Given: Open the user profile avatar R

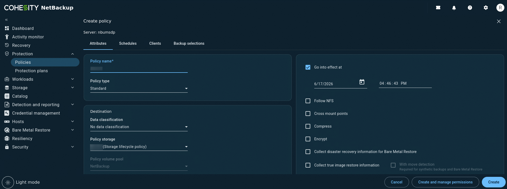Looking at the screenshot, I should 500,8.
